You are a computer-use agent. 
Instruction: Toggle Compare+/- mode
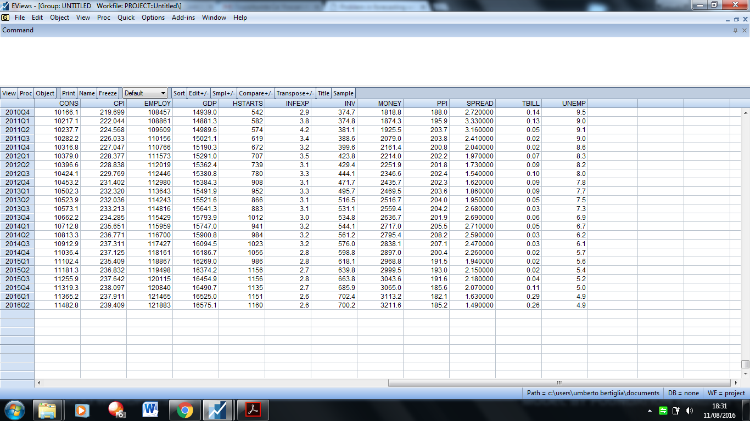256,93
